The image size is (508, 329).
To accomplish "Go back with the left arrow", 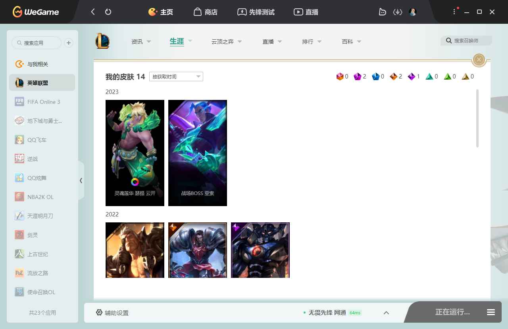I will click(x=93, y=12).
